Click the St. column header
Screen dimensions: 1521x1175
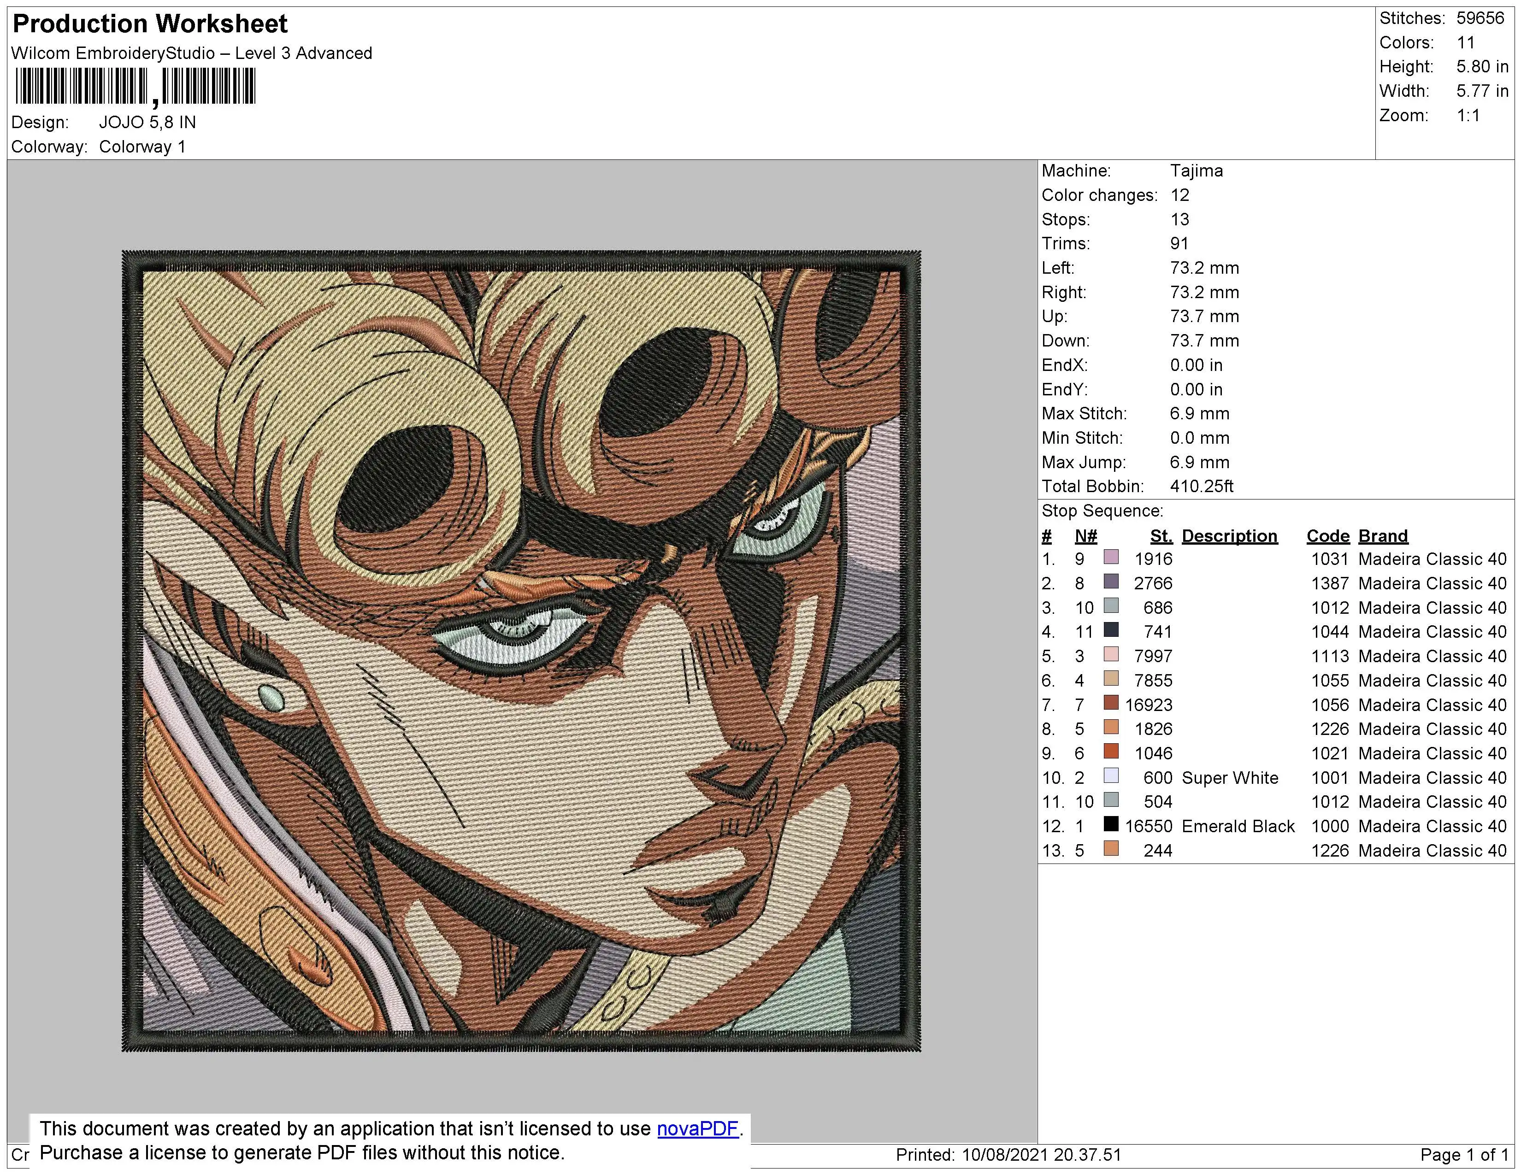1161,536
